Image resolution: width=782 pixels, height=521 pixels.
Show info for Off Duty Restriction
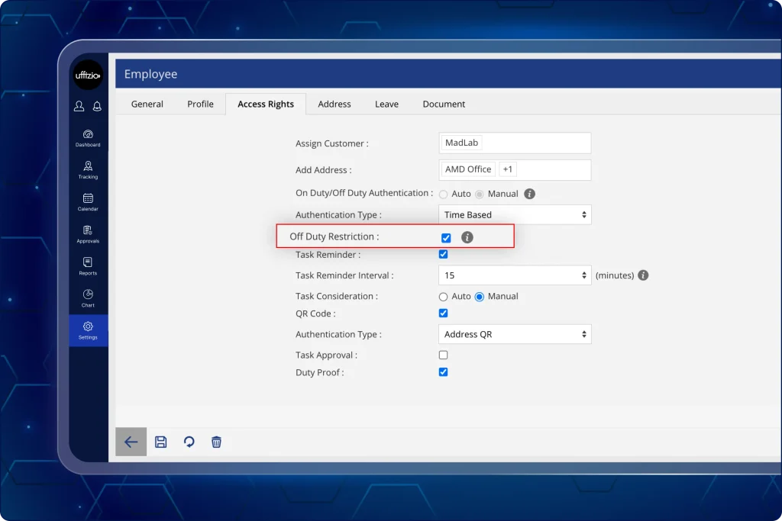point(467,237)
